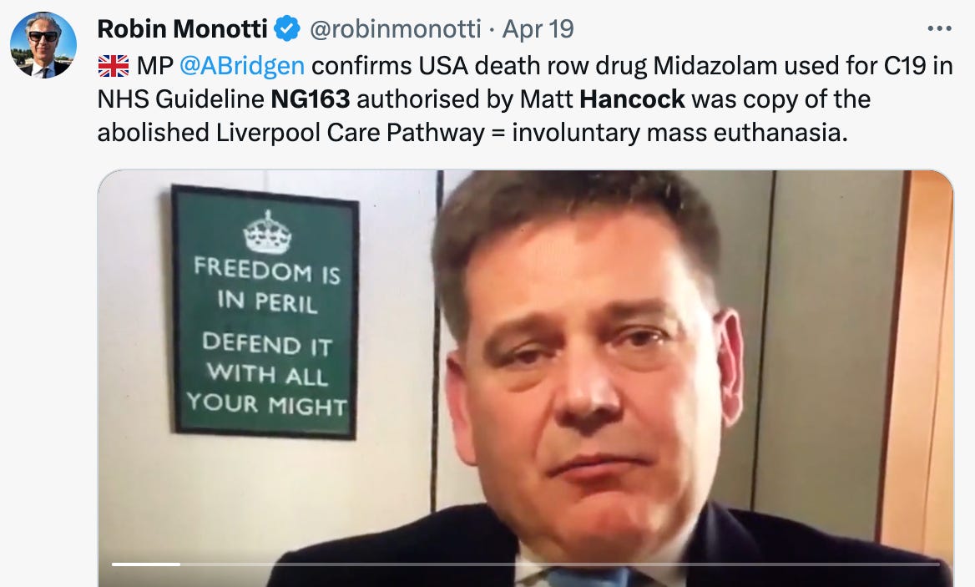975x587 pixels.
Task: Open the tweet via Apr 19 timestamp
Action: (538, 29)
